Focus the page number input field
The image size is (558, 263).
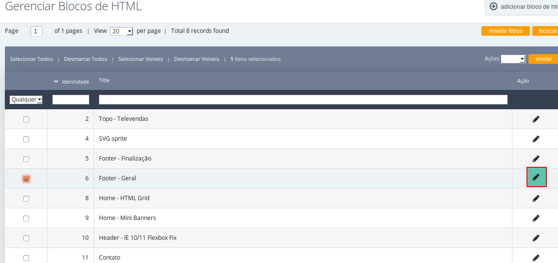coord(36,31)
